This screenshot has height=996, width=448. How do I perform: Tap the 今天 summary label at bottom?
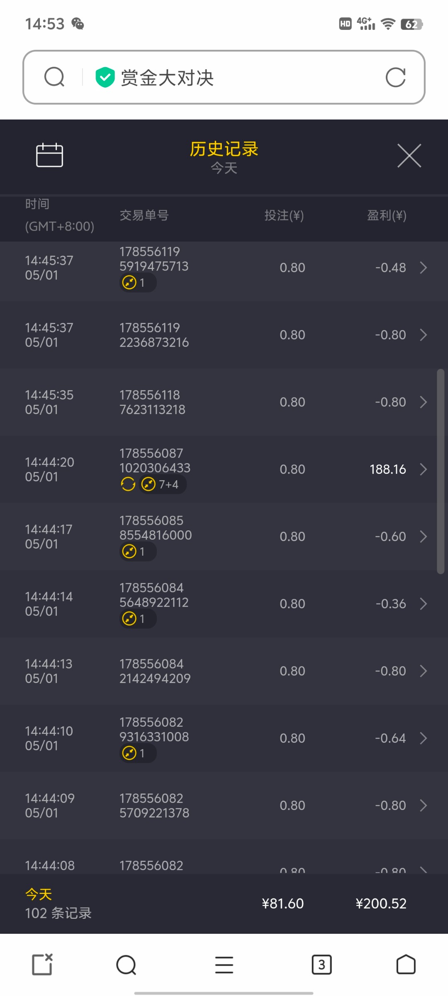[39, 894]
